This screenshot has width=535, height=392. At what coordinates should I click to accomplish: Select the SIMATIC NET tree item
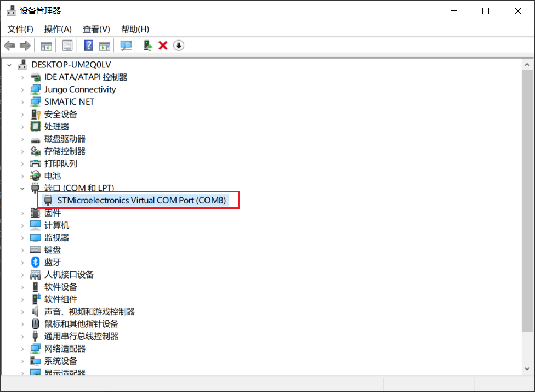pos(69,101)
